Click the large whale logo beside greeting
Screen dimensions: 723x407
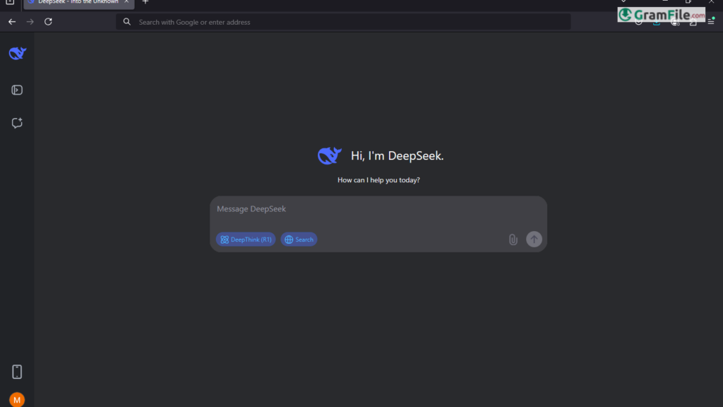[x=330, y=156]
